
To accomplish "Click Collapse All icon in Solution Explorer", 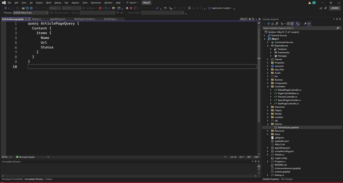I will (x=288, y=24).
